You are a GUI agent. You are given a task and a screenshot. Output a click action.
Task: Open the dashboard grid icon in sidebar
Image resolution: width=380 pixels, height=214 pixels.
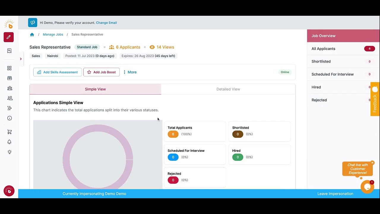pyautogui.click(x=9, y=68)
